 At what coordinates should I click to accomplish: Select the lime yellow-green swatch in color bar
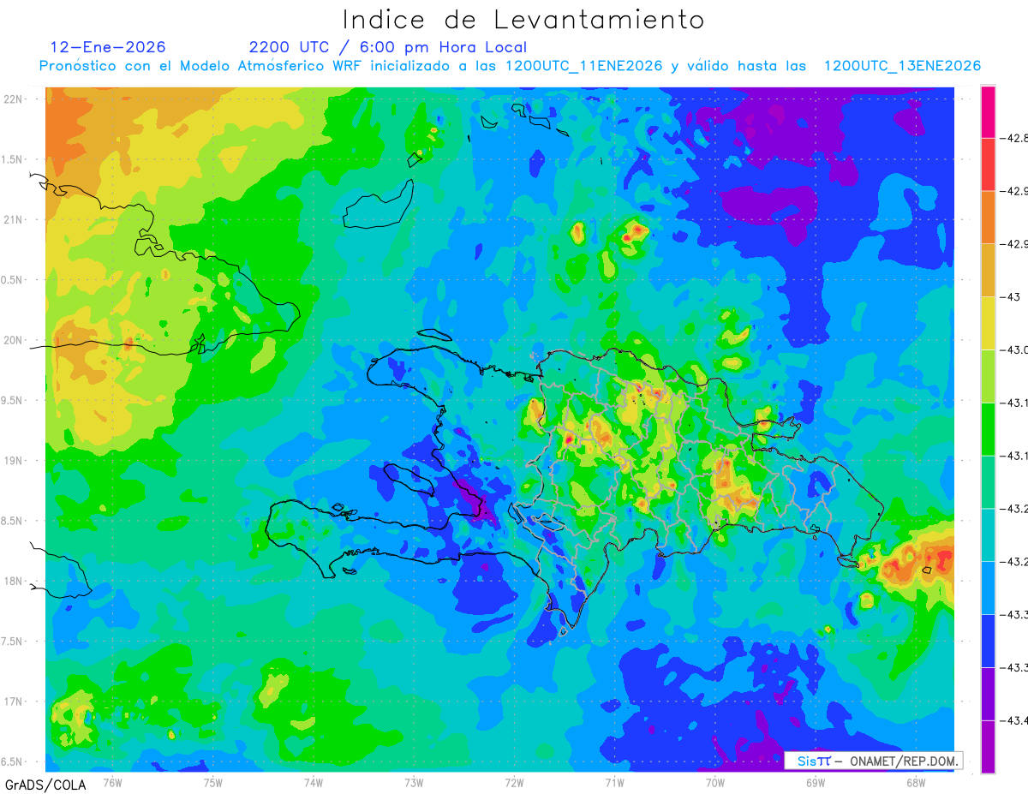pyautogui.click(x=988, y=376)
